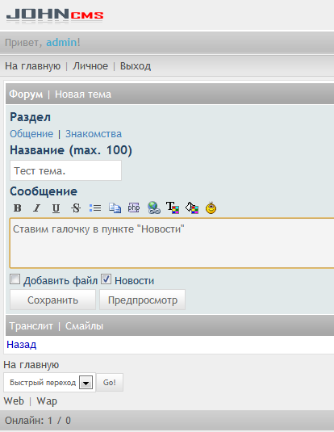Open the Знакомства section link

[x=94, y=133]
